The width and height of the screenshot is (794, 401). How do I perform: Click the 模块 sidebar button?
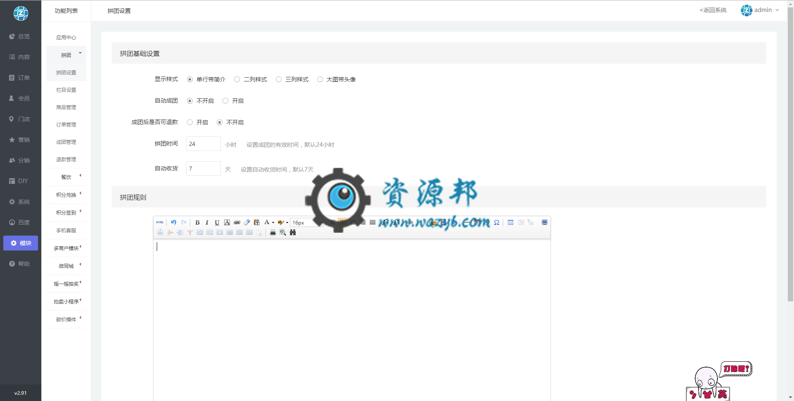(x=21, y=243)
